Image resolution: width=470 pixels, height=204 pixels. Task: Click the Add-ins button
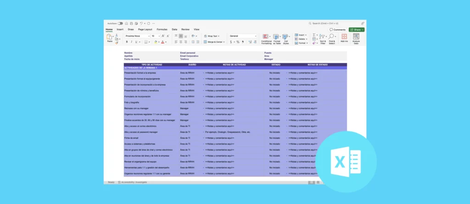pyautogui.click(x=344, y=38)
